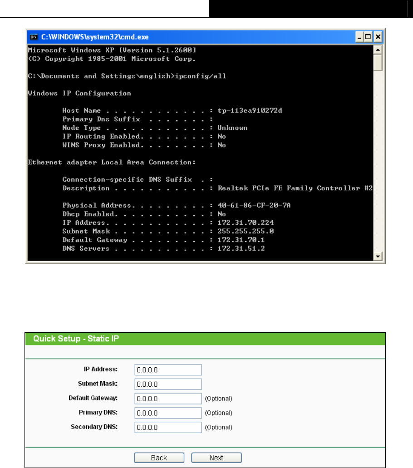Click the Microsoft Windows XP version line
413x468 pixels.
coord(112,50)
